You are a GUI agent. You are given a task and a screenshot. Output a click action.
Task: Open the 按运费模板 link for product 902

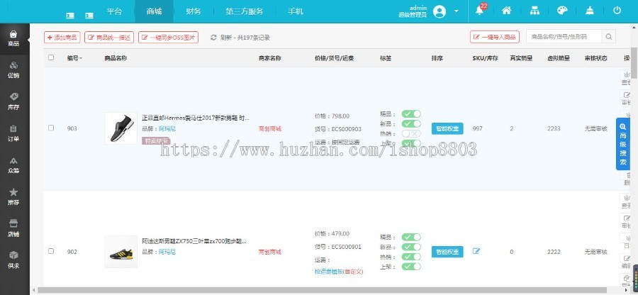(329, 271)
